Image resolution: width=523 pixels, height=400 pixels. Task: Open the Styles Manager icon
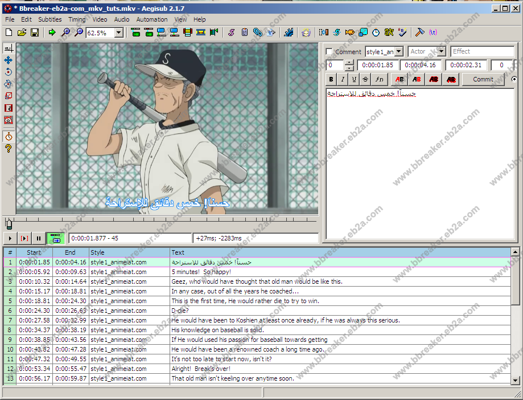(232, 32)
